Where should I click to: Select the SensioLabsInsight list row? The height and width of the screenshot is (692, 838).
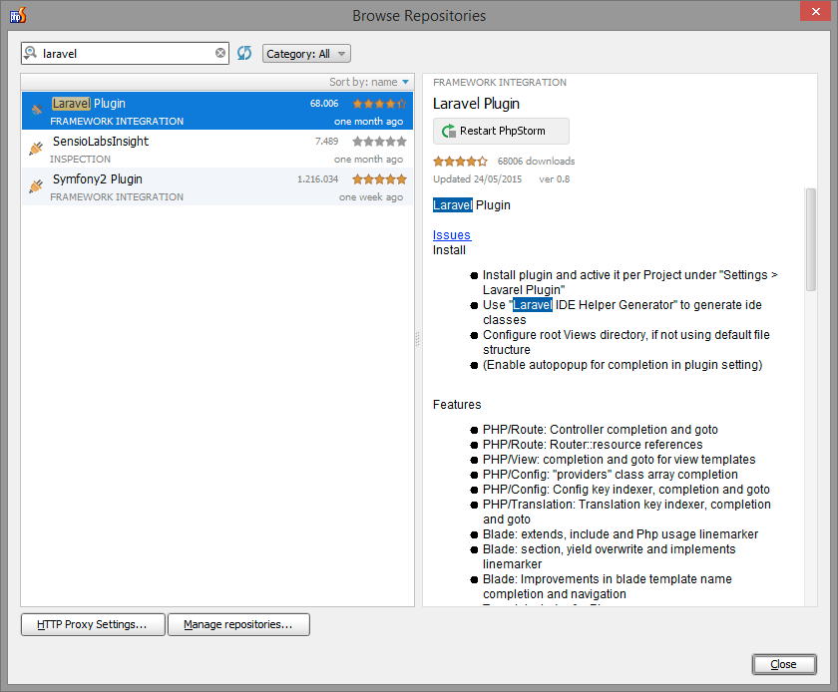coord(217,149)
